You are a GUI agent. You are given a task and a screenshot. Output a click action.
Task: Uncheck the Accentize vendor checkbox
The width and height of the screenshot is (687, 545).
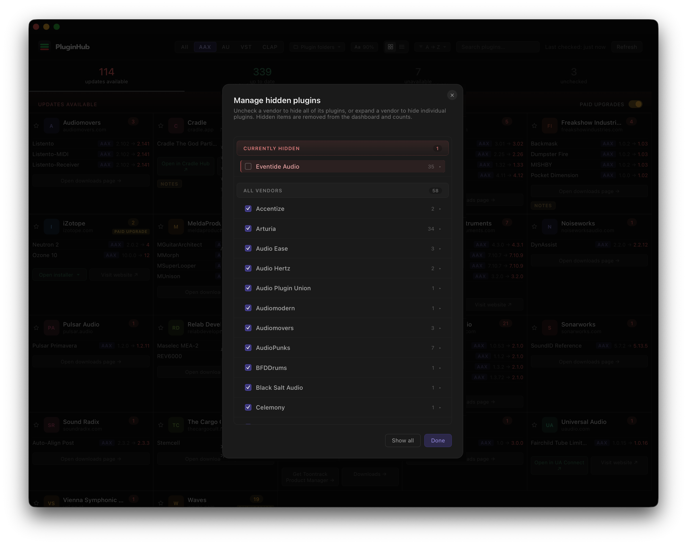click(x=248, y=208)
